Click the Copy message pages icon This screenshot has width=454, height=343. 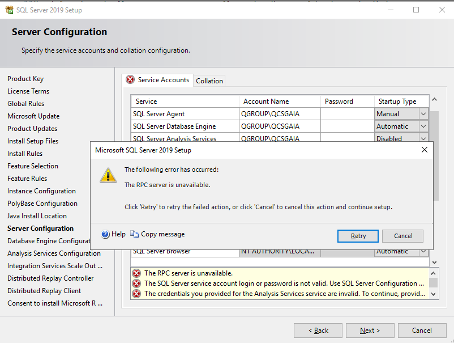tap(134, 234)
